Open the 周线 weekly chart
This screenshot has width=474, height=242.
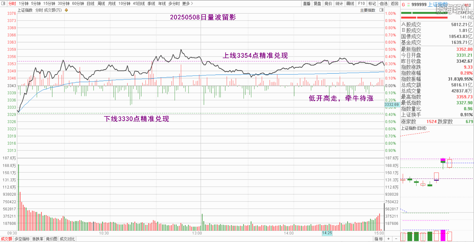coord(101,4)
